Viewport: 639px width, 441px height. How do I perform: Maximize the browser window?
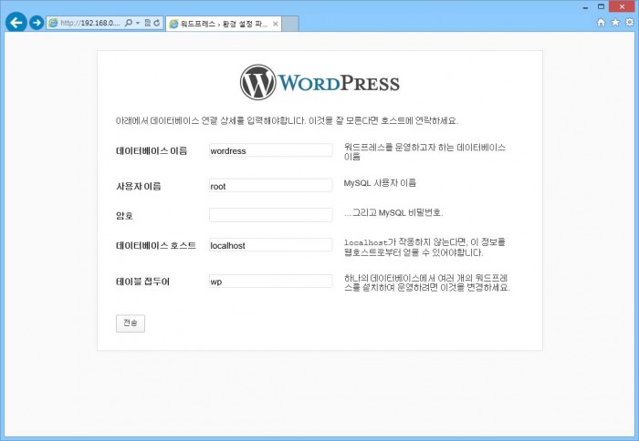pyautogui.click(x=601, y=7)
